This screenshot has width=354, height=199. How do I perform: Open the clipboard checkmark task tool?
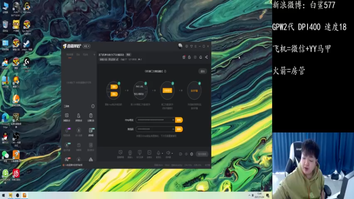[x=91, y=117]
